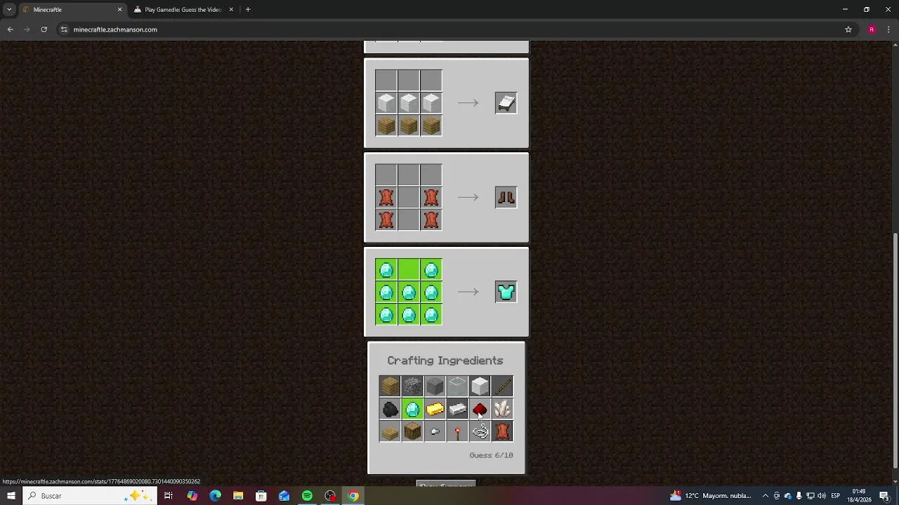The image size is (899, 505).
Task: Switch the ESP input language
Action: 836,496
